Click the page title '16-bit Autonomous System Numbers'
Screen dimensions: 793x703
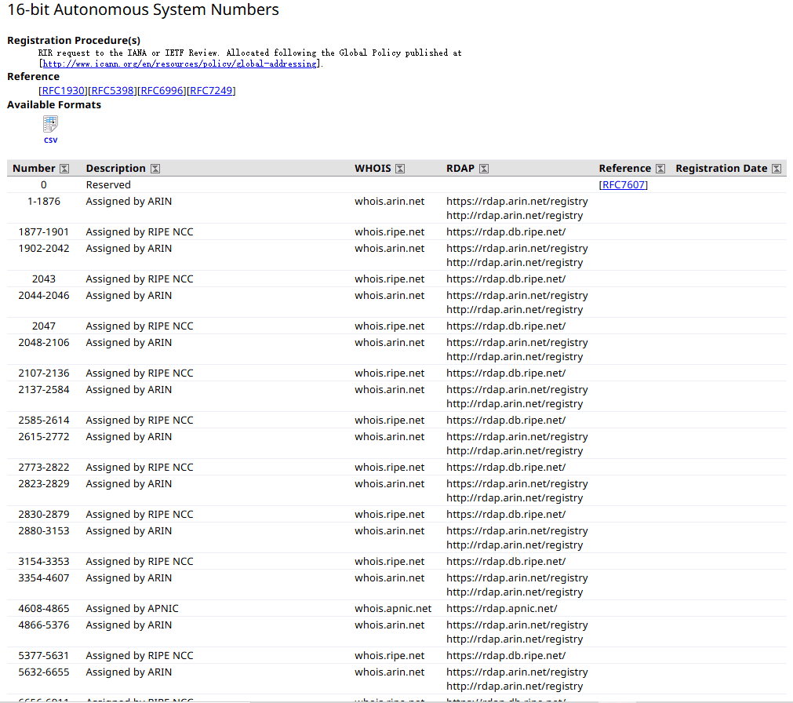[143, 9]
